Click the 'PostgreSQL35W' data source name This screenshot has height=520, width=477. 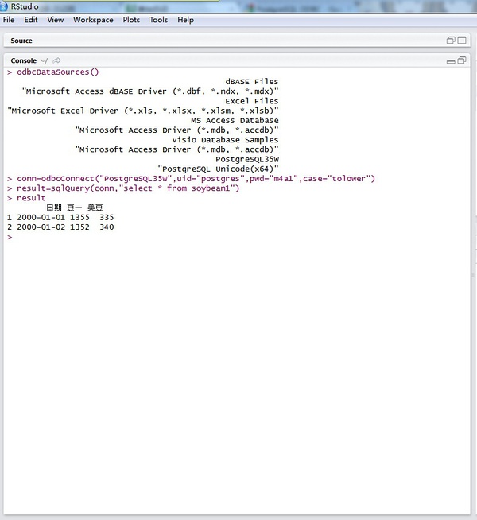point(247,159)
